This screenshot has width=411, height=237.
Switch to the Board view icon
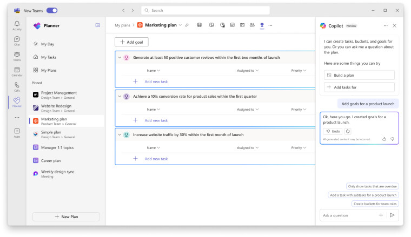click(x=211, y=25)
